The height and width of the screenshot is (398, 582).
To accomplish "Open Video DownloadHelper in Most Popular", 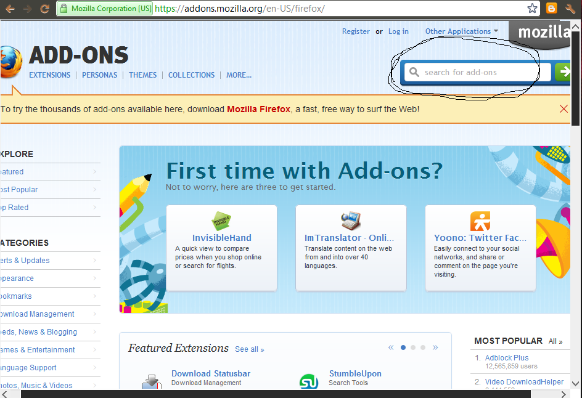I will [x=524, y=382].
